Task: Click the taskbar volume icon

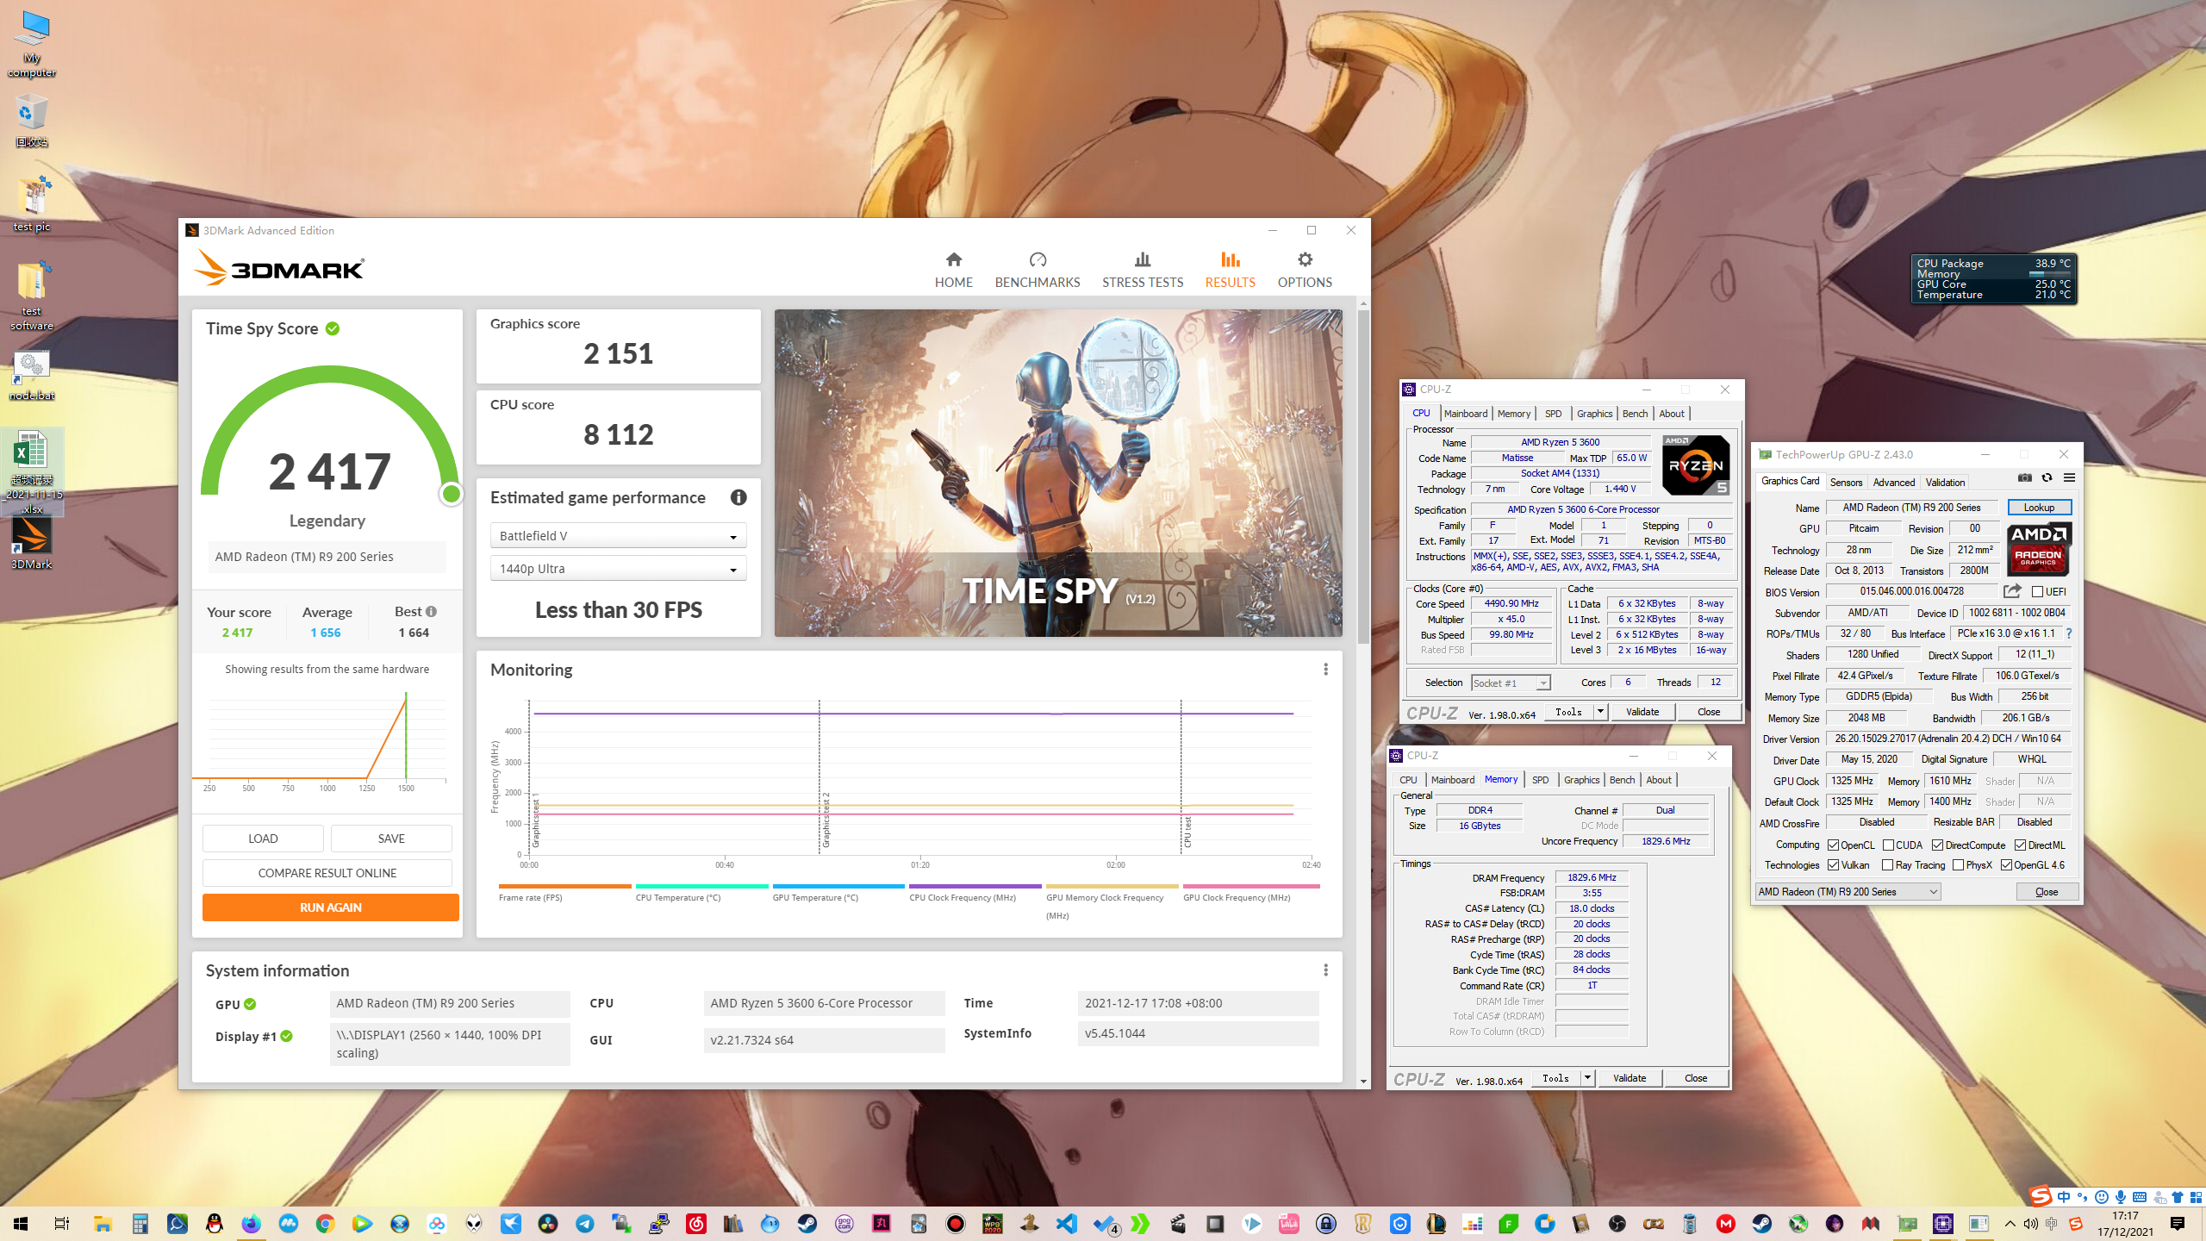Action: pyautogui.click(x=2031, y=1224)
